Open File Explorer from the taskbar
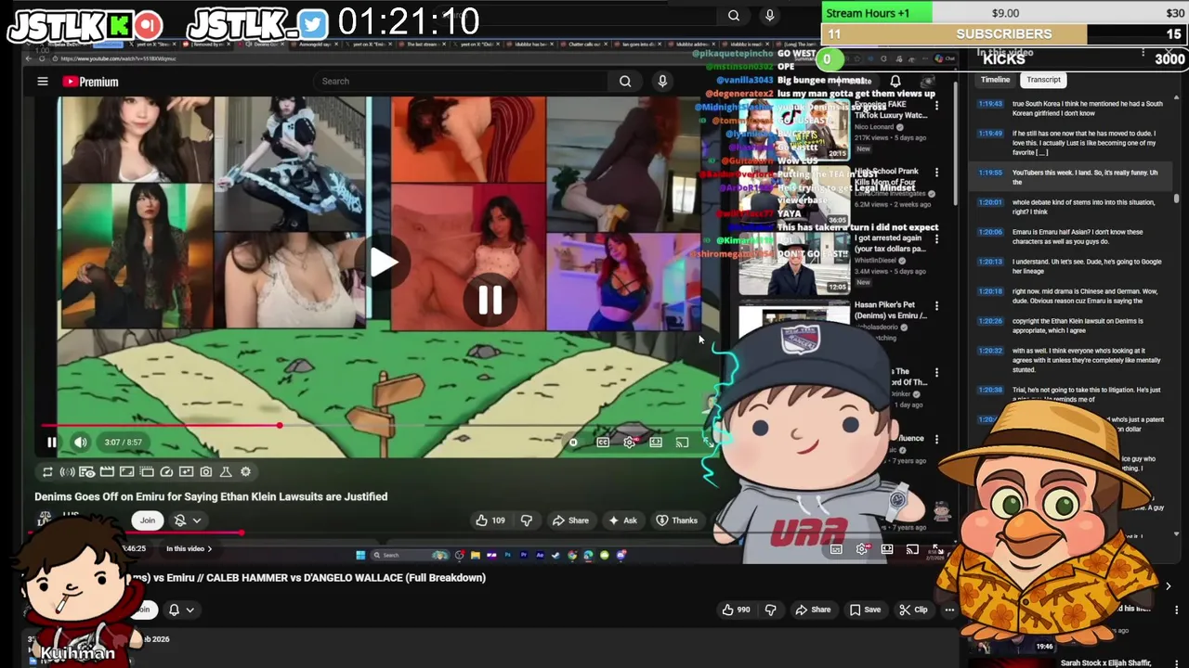 tap(476, 556)
